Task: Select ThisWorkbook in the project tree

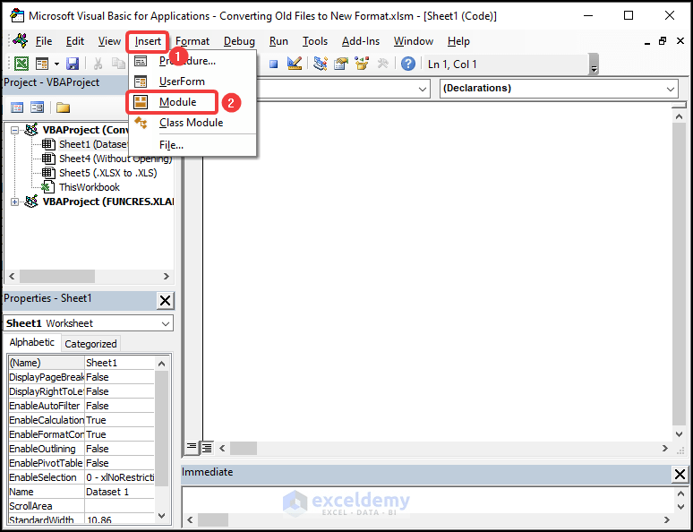Action: pos(90,187)
